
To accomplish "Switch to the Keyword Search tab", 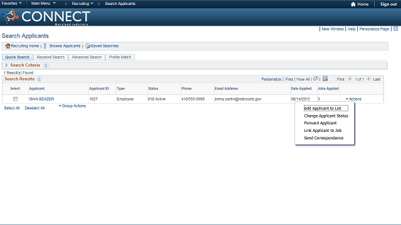I will (51, 57).
